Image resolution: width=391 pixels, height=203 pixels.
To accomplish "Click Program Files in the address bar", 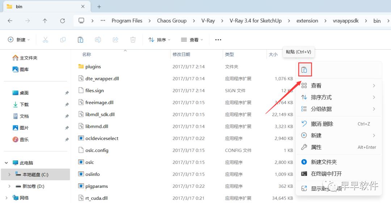I will [127, 21].
